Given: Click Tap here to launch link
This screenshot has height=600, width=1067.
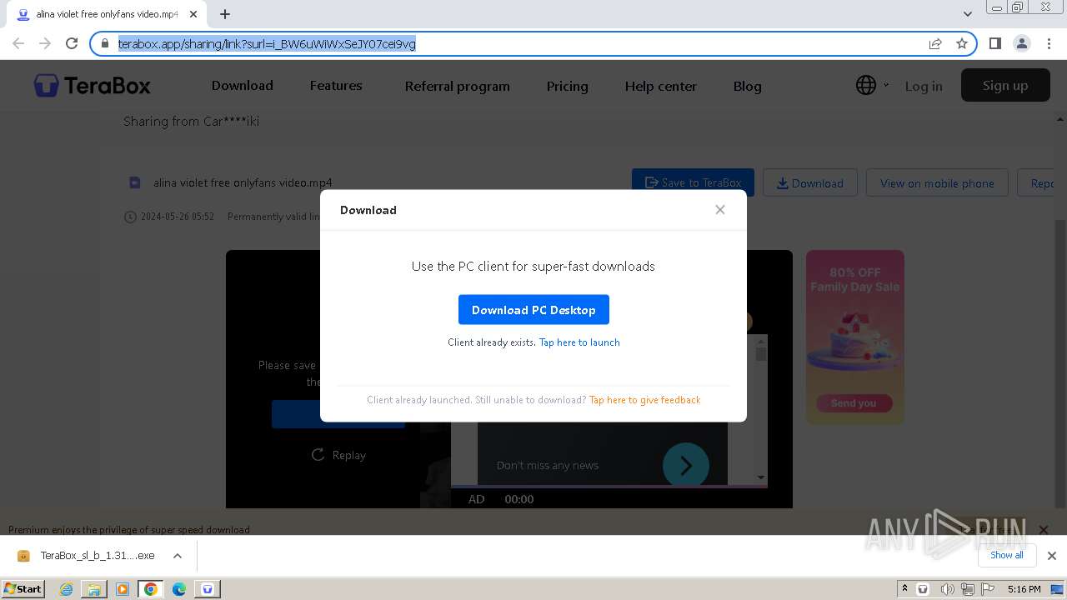Looking at the screenshot, I should [579, 342].
